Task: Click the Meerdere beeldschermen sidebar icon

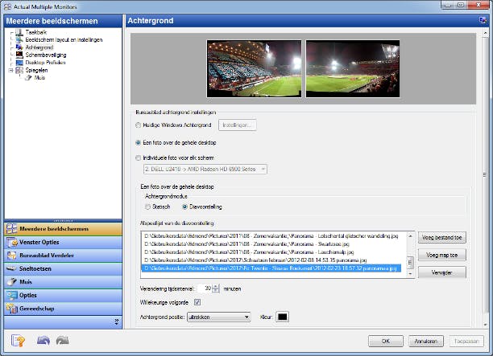Action: (x=12, y=229)
